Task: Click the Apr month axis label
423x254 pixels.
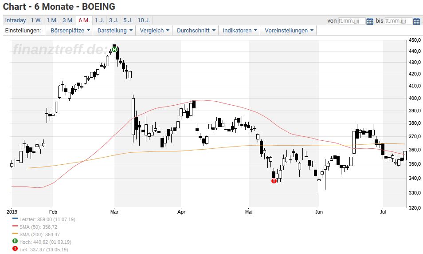Action: click(181, 212)
